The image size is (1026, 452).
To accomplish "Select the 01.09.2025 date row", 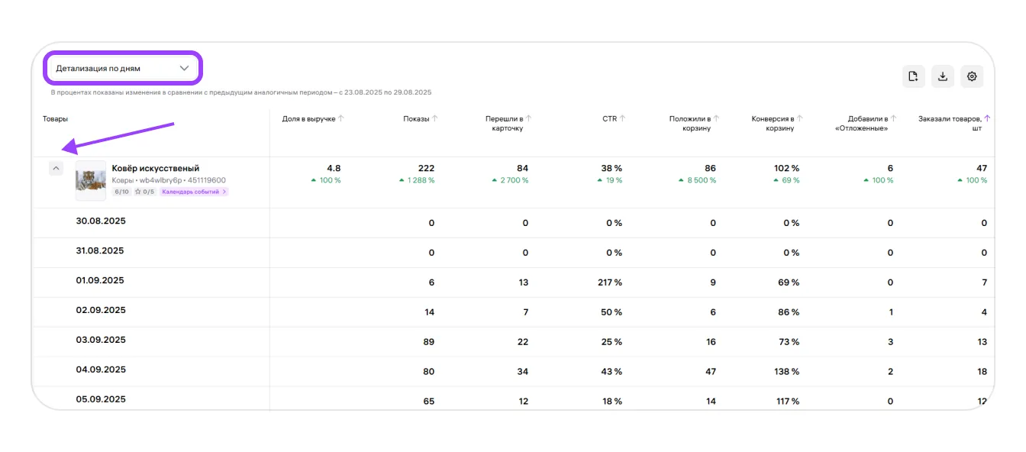I will coord(100,280).
